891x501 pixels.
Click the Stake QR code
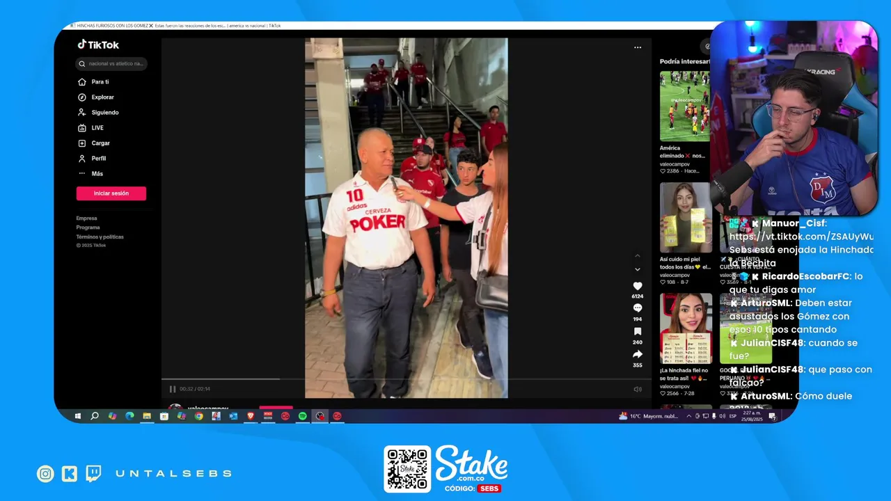point(408,469)
